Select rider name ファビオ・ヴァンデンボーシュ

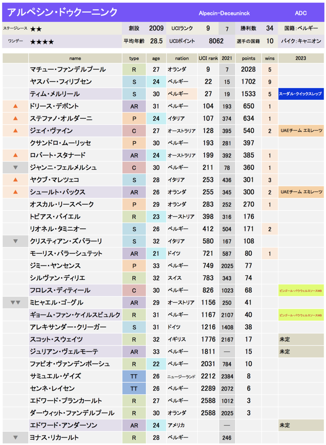click(70, 364)
